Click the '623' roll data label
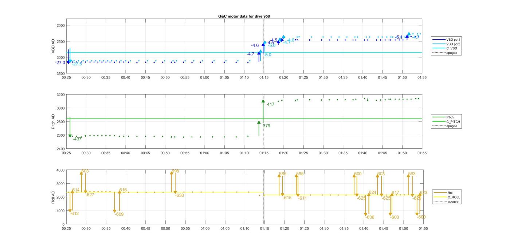 pos(423,193)
